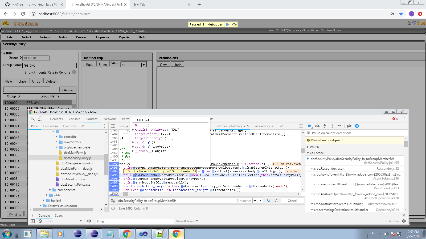426x239 pixels.
Task: Toggle Match Case in the search bar
Action: pos(268,200)
